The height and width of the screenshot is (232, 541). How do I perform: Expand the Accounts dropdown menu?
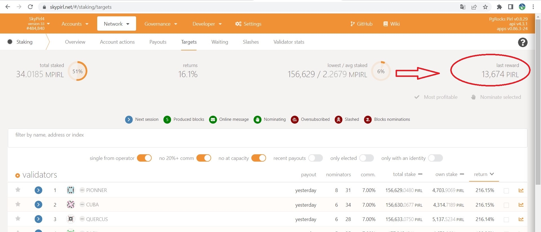coord(75,24)
